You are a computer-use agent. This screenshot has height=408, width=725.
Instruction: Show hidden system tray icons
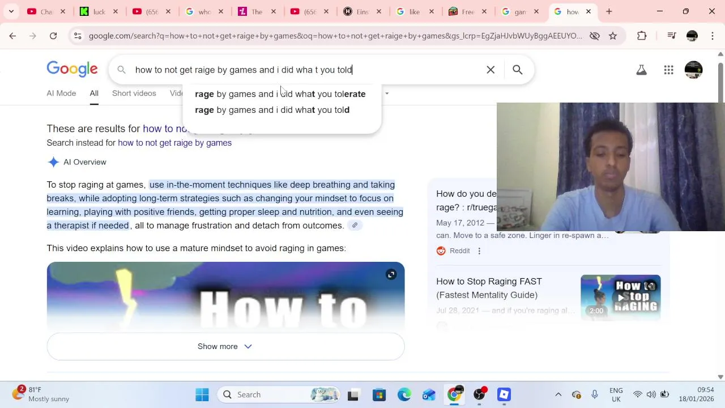pyautogui.click(x=558, y=394)
